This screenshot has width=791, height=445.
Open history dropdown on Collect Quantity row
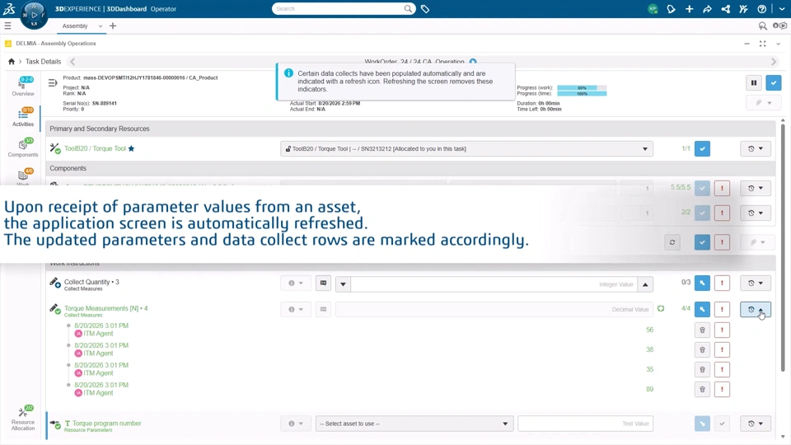click(x=756, y=283)
